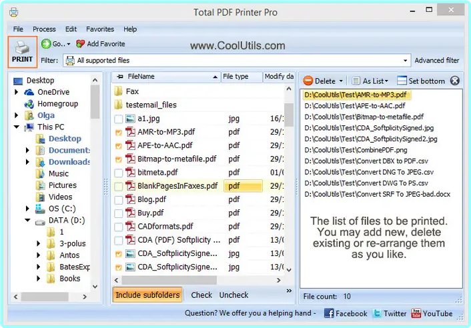Click the DATA (D:) drive icon
The width and height of the screenshot is (471, 328).
tap(40, 223)
